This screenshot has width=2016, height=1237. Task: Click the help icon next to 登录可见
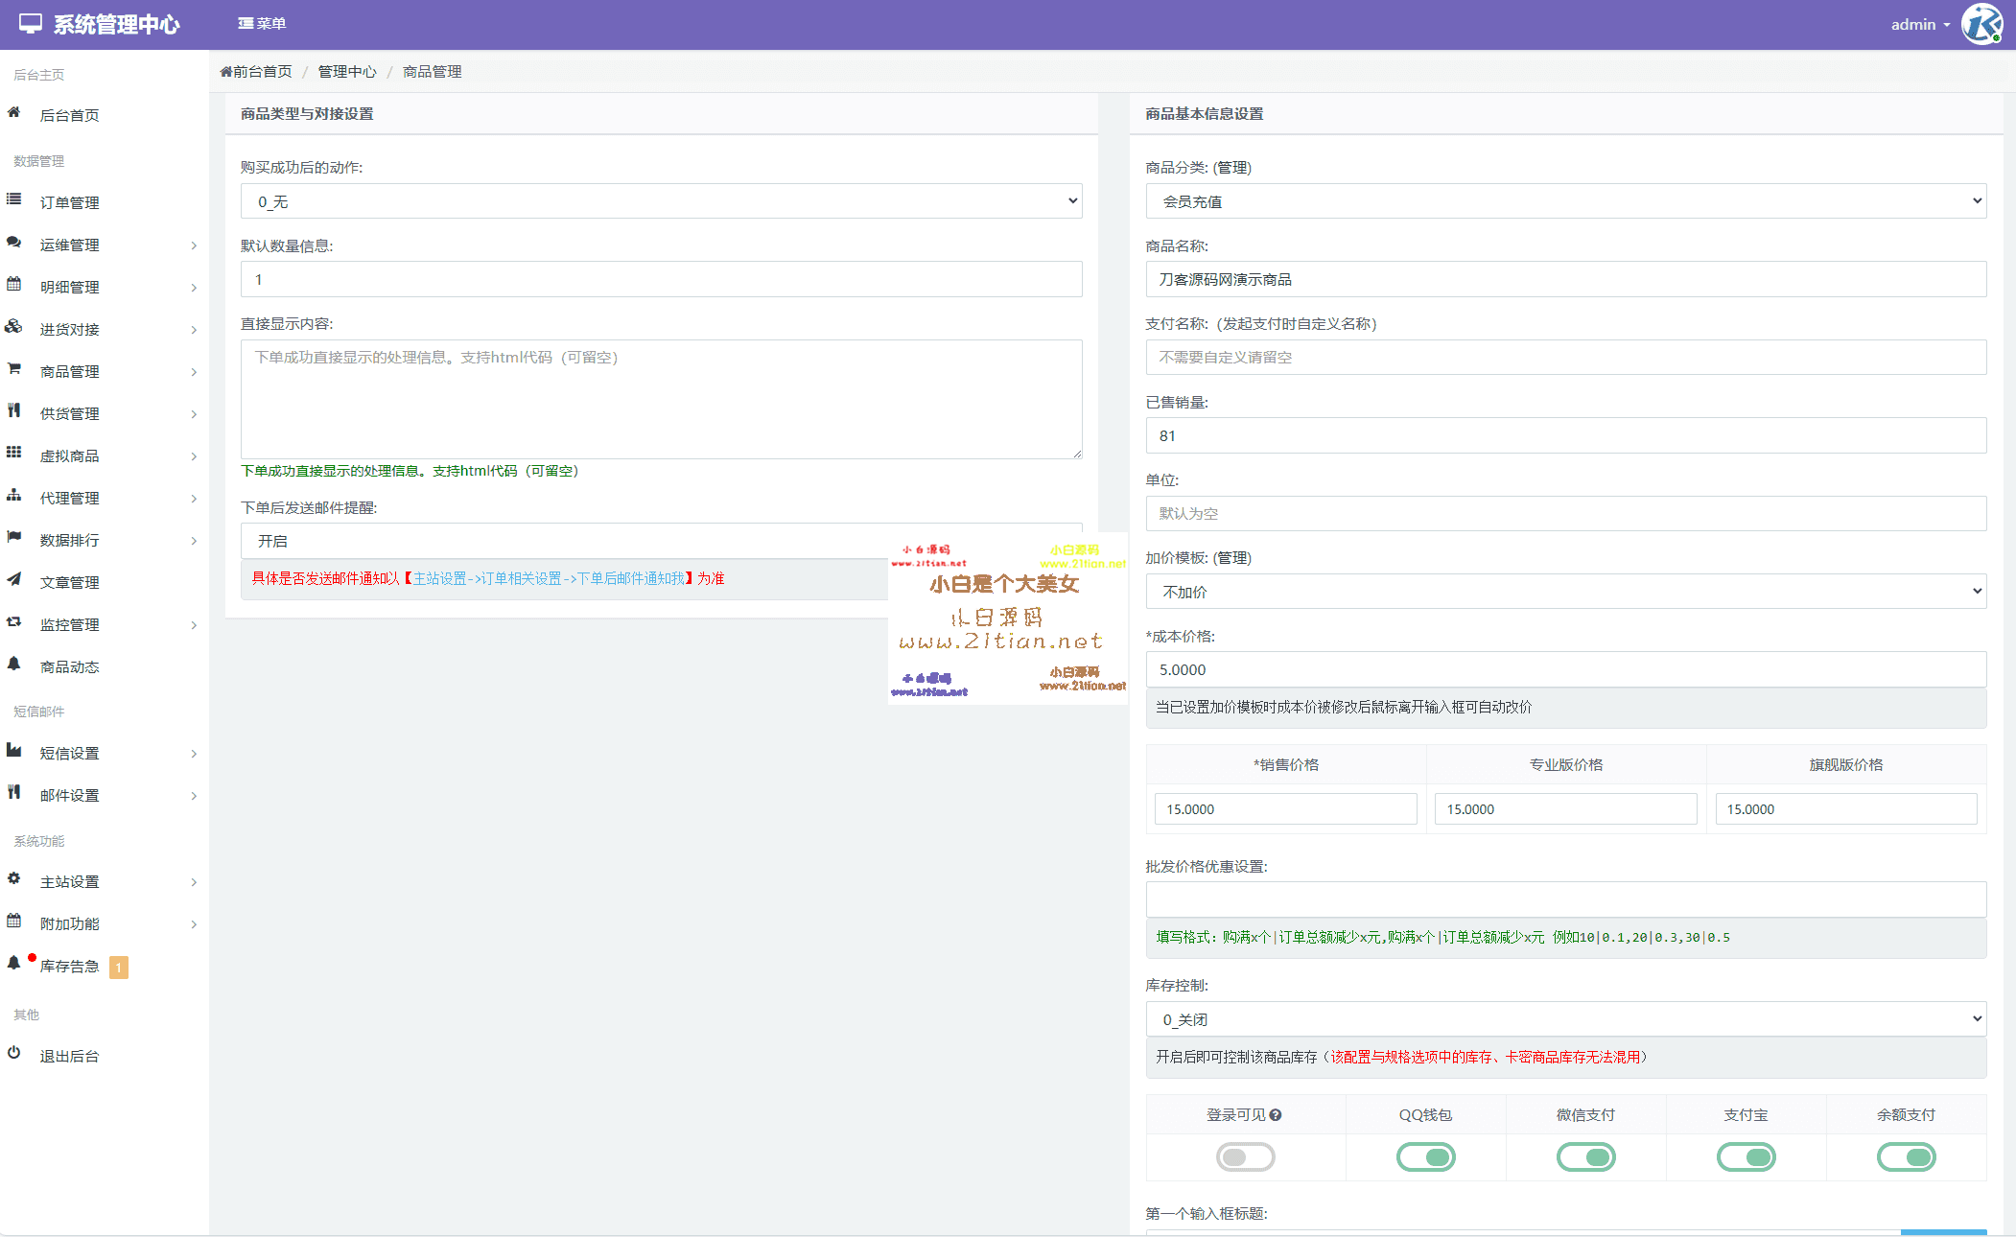pyautogui.click(x=1276, y=1115)
